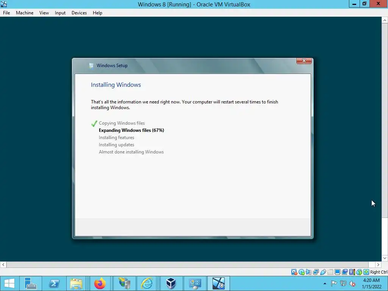Screen dimensions: 388x291
Task: Select the running Windows 8 VM taskbar icon
Action: [219, 283]
